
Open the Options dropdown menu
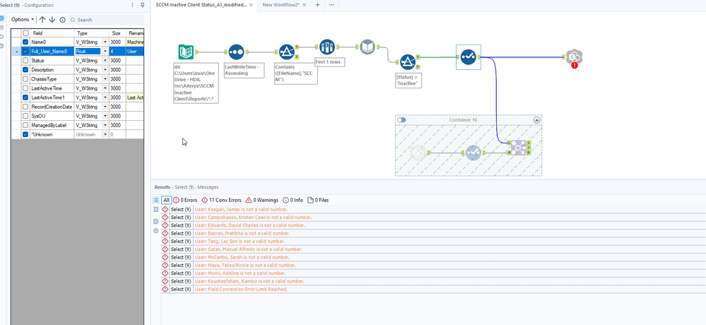[x=23, y=19]
